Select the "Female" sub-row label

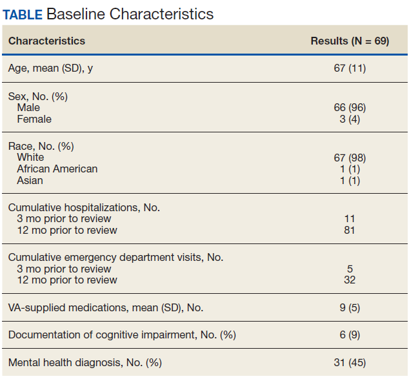pos(34,119)
